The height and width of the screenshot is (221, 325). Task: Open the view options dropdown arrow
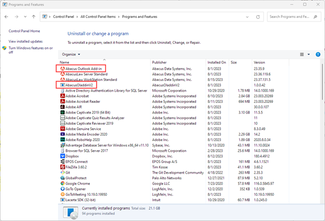click(x=309, y=55)
